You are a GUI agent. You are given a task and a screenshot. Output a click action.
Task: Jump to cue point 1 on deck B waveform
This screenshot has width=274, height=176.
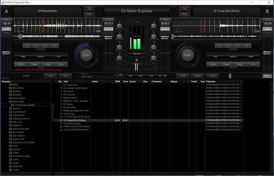pyautogui.click(x=174, y=32)
